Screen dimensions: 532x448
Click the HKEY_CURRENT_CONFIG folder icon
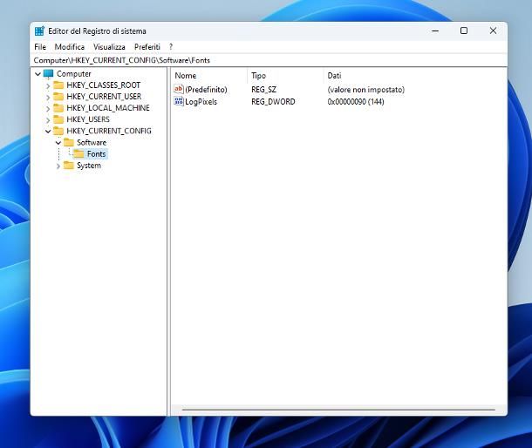(58, 131)
